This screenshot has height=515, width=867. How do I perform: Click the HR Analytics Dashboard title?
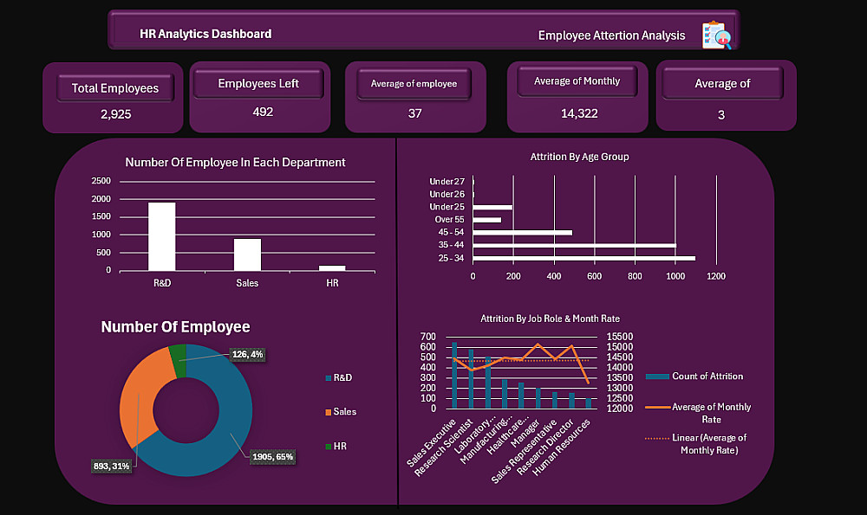click(x=205, y=34)
